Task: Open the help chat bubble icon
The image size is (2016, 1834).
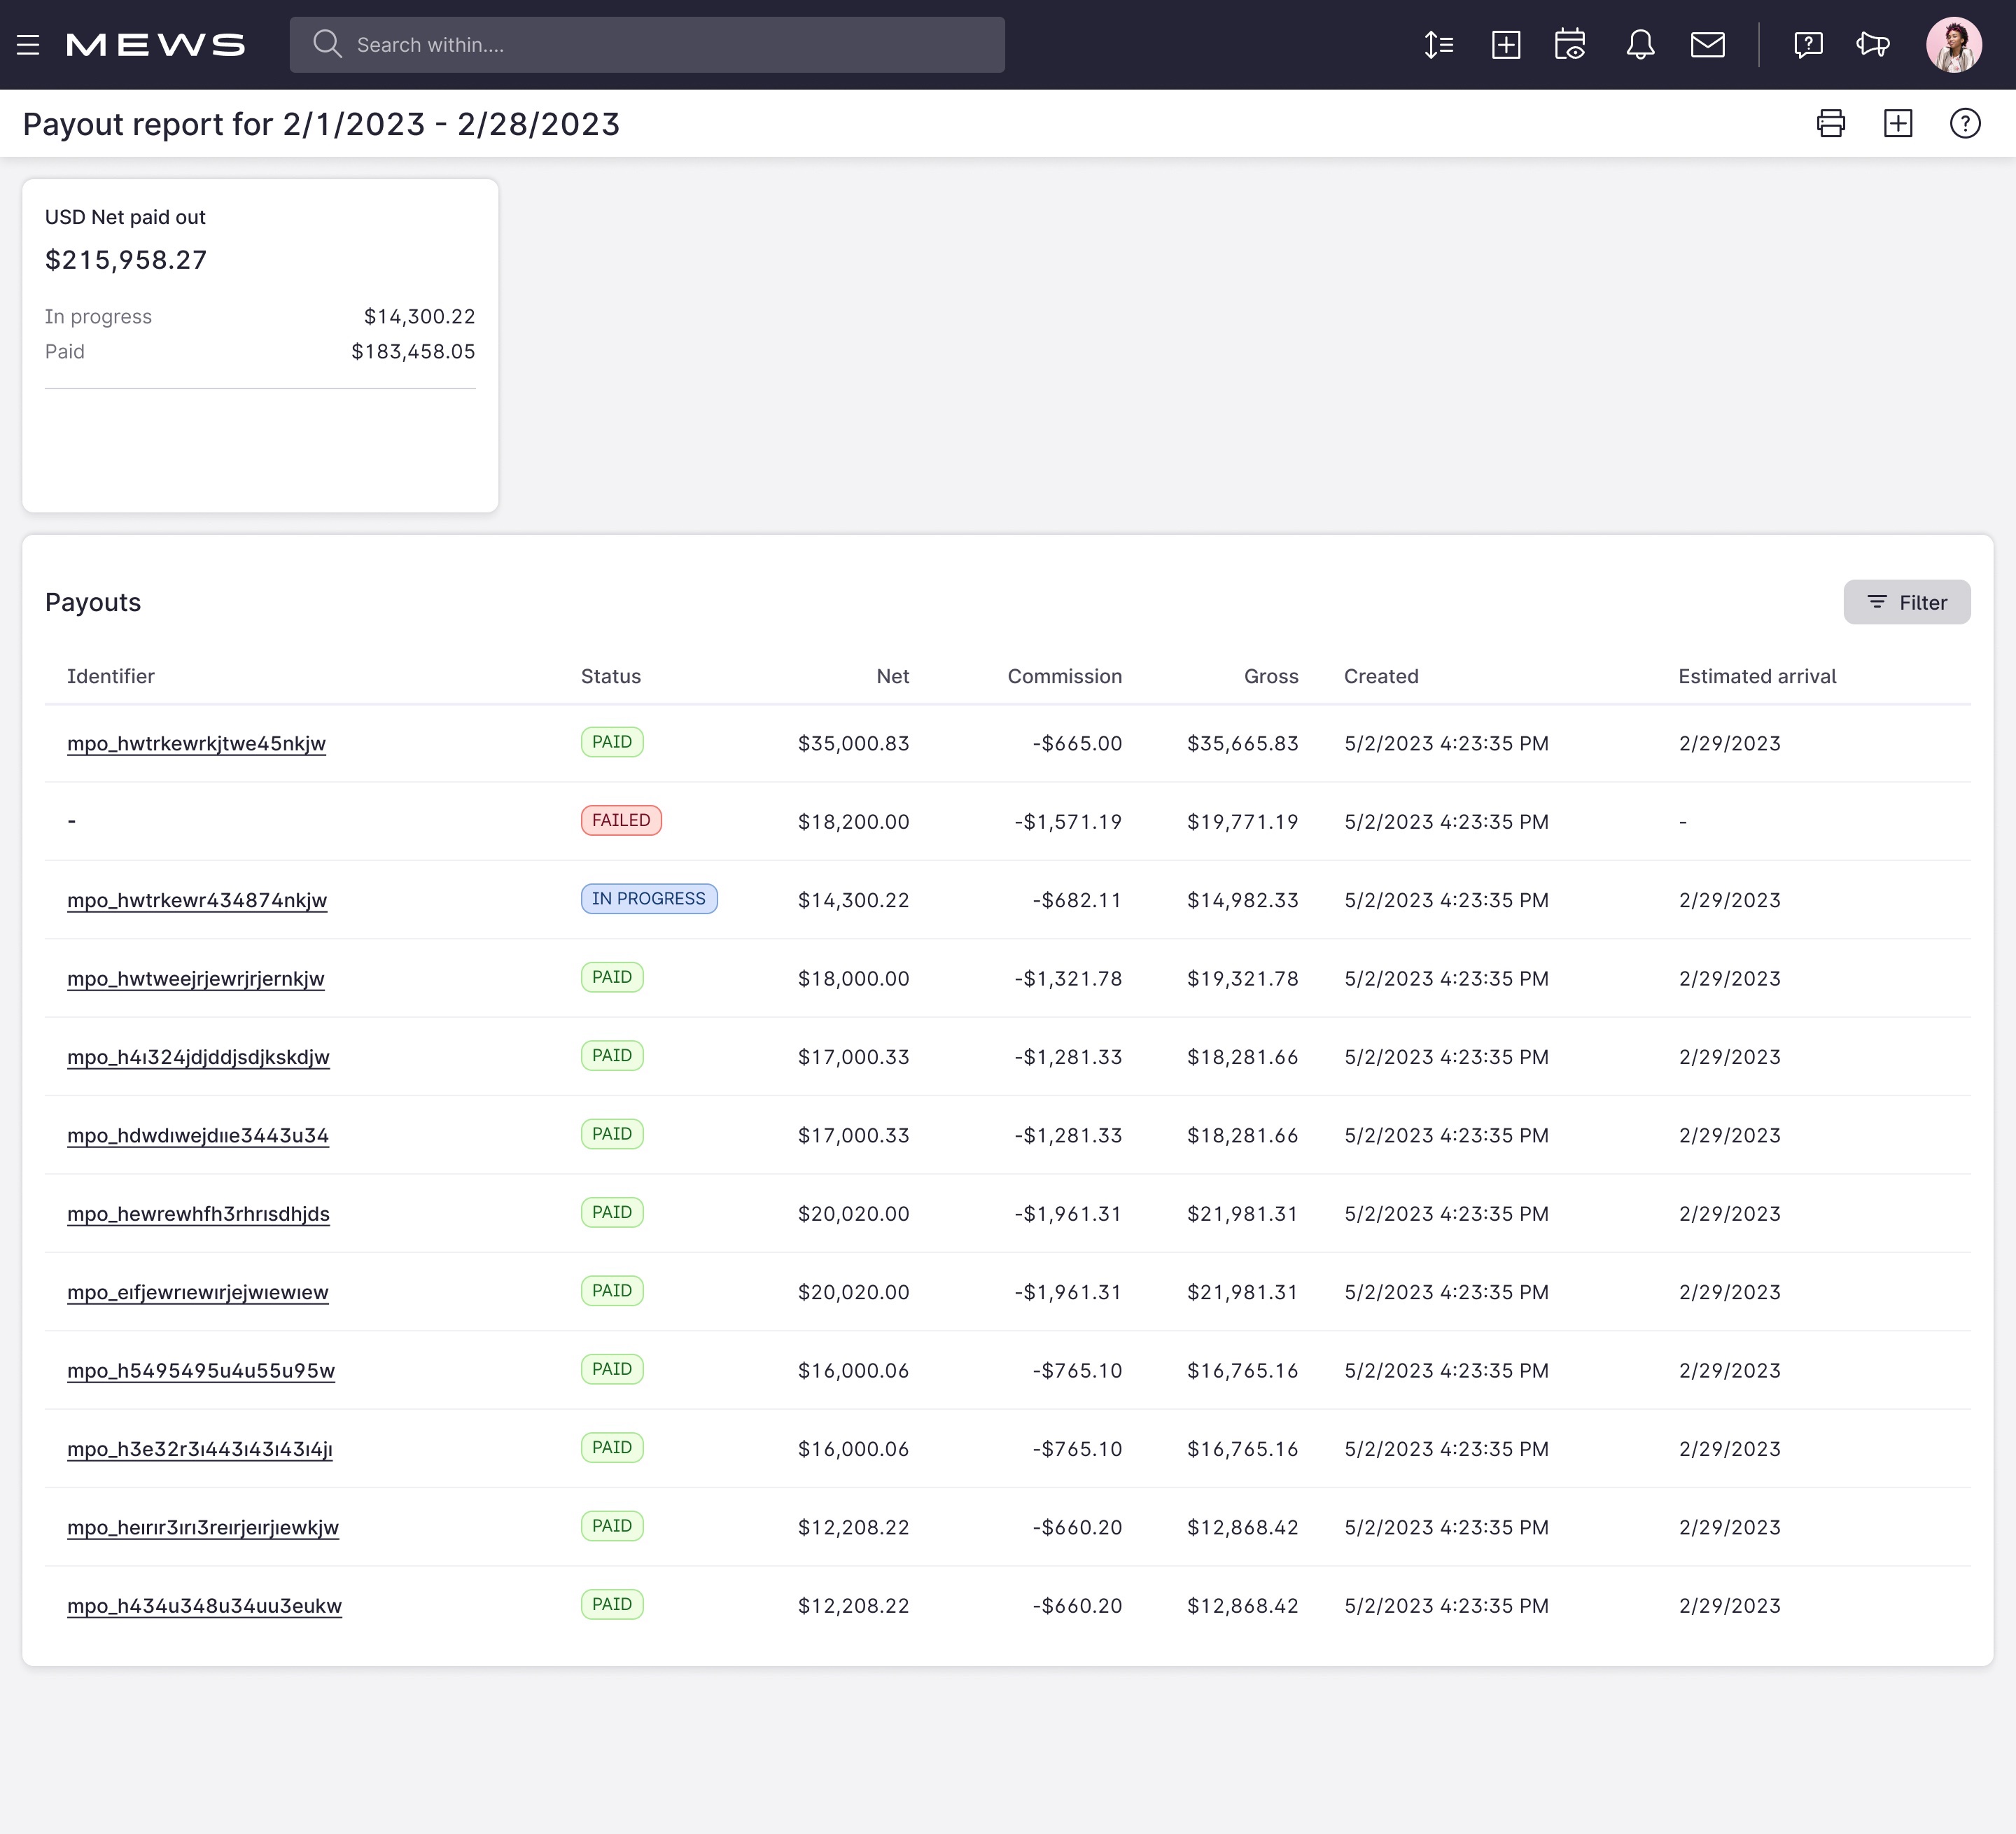Action: pos(1809,44)
